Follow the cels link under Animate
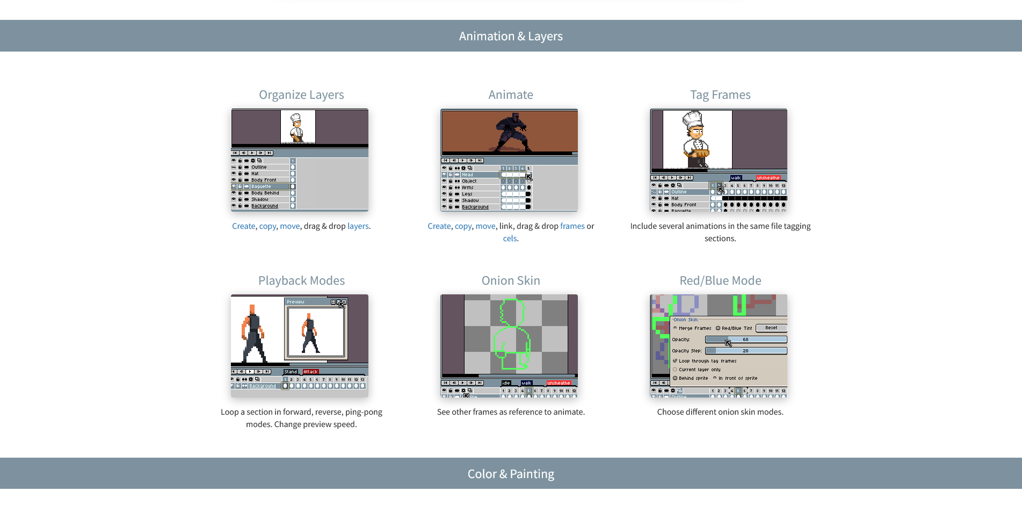Image resolution: width=1022 pixels, height=513 pixels. click(x=510, y=239)
